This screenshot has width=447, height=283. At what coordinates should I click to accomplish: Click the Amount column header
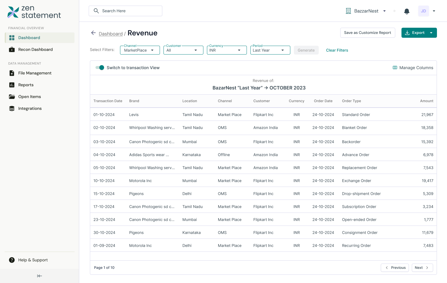click(427, 101)
